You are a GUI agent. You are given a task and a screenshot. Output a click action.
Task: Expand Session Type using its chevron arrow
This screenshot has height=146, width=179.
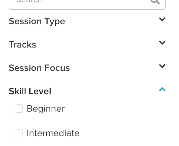tap(162, 19)
